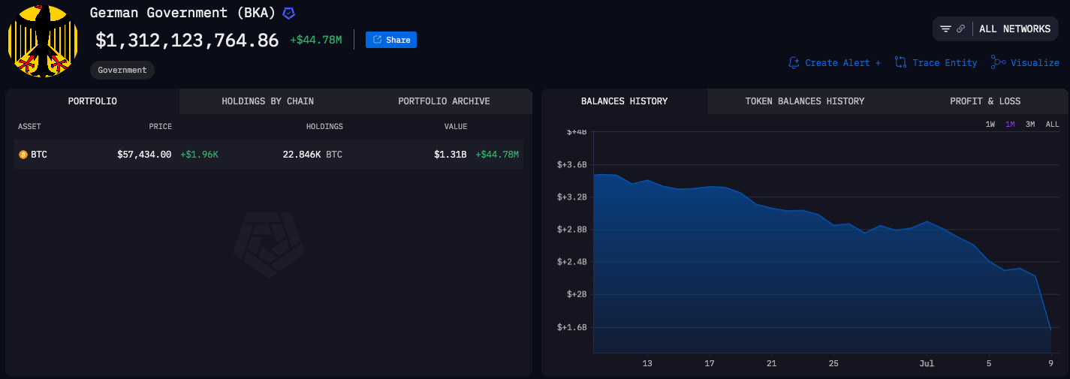Click the 13 date label on chart
This screenshot has width=1070, height=379.
(x=647, y=363)
